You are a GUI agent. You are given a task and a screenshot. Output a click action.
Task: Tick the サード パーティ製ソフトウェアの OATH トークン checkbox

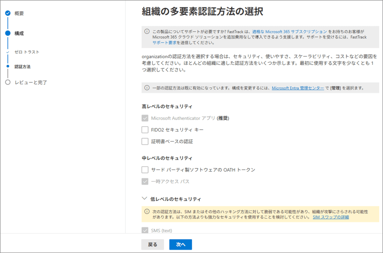tap(145, 170)
